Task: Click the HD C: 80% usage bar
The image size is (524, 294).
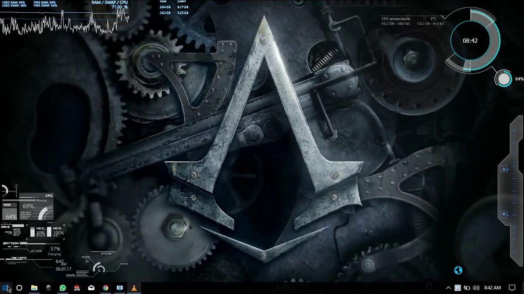Action: (32, 232)
